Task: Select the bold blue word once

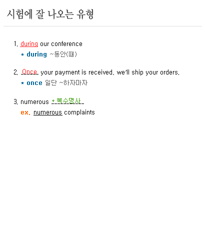Action: pos(34,83)
